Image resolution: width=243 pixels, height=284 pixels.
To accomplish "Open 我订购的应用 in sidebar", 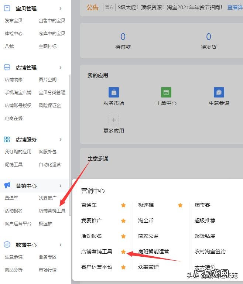I will (x=18, y=151).
